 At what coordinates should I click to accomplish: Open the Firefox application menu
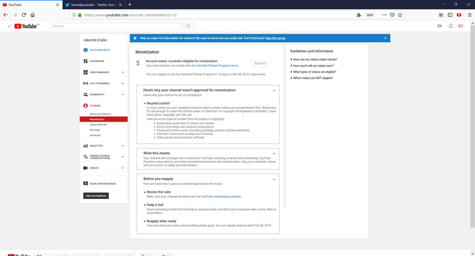[x=469, y=15]
